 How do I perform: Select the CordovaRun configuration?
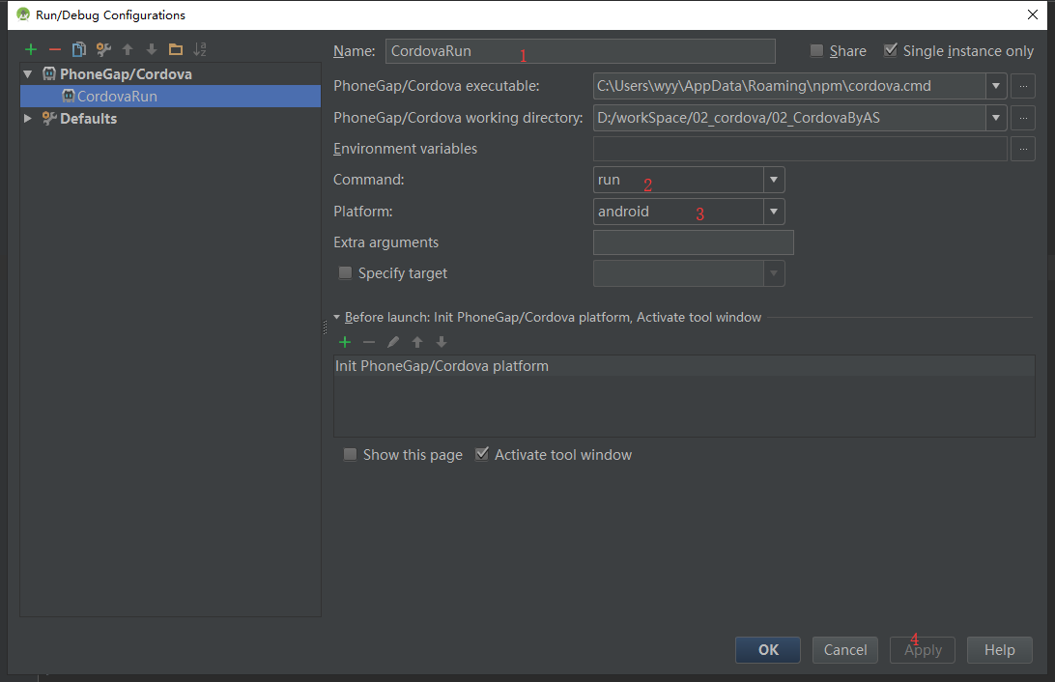click(171, 97)
